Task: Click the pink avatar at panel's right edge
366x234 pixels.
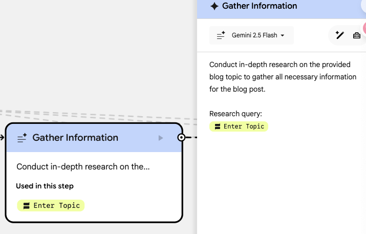Action: point(364,28)
